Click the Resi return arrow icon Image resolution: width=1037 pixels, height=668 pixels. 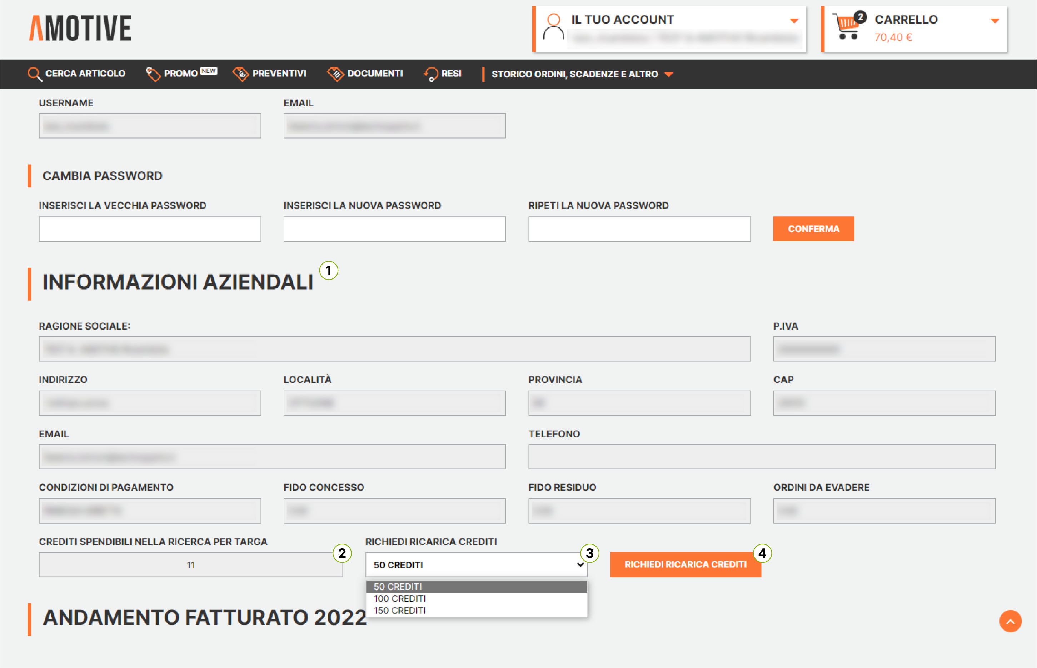click(x=430, y=74)
